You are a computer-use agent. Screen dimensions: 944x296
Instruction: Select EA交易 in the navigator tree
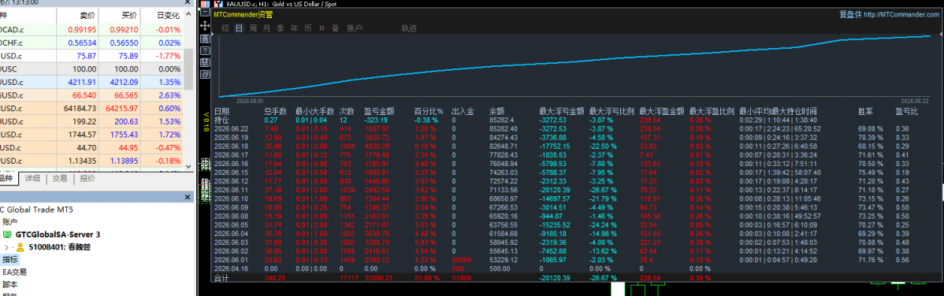click(14, 272)
